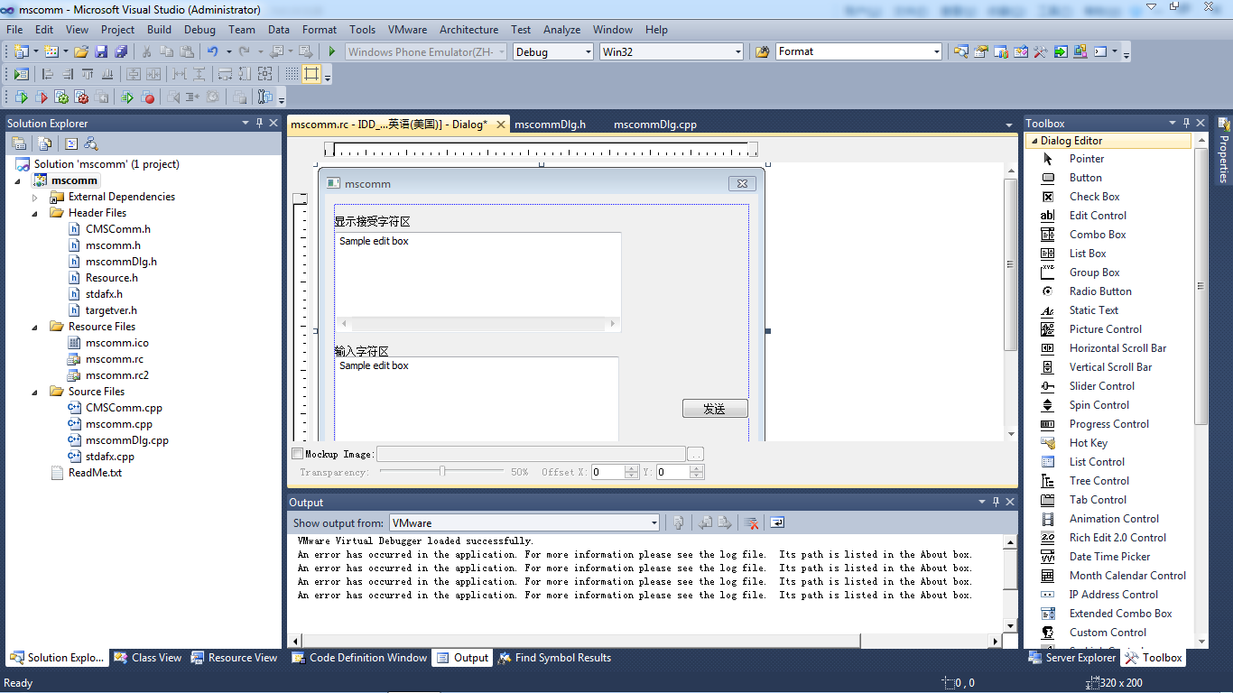Click the Transparency slider handle
This screenshot has width=1233, height=693.
442,471
